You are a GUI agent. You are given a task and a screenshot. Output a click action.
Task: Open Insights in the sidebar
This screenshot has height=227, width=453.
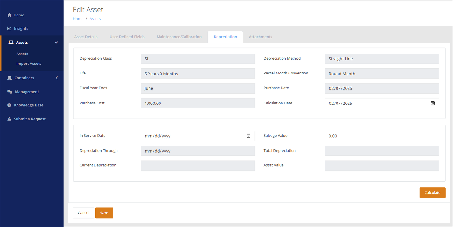pos(21,29)
